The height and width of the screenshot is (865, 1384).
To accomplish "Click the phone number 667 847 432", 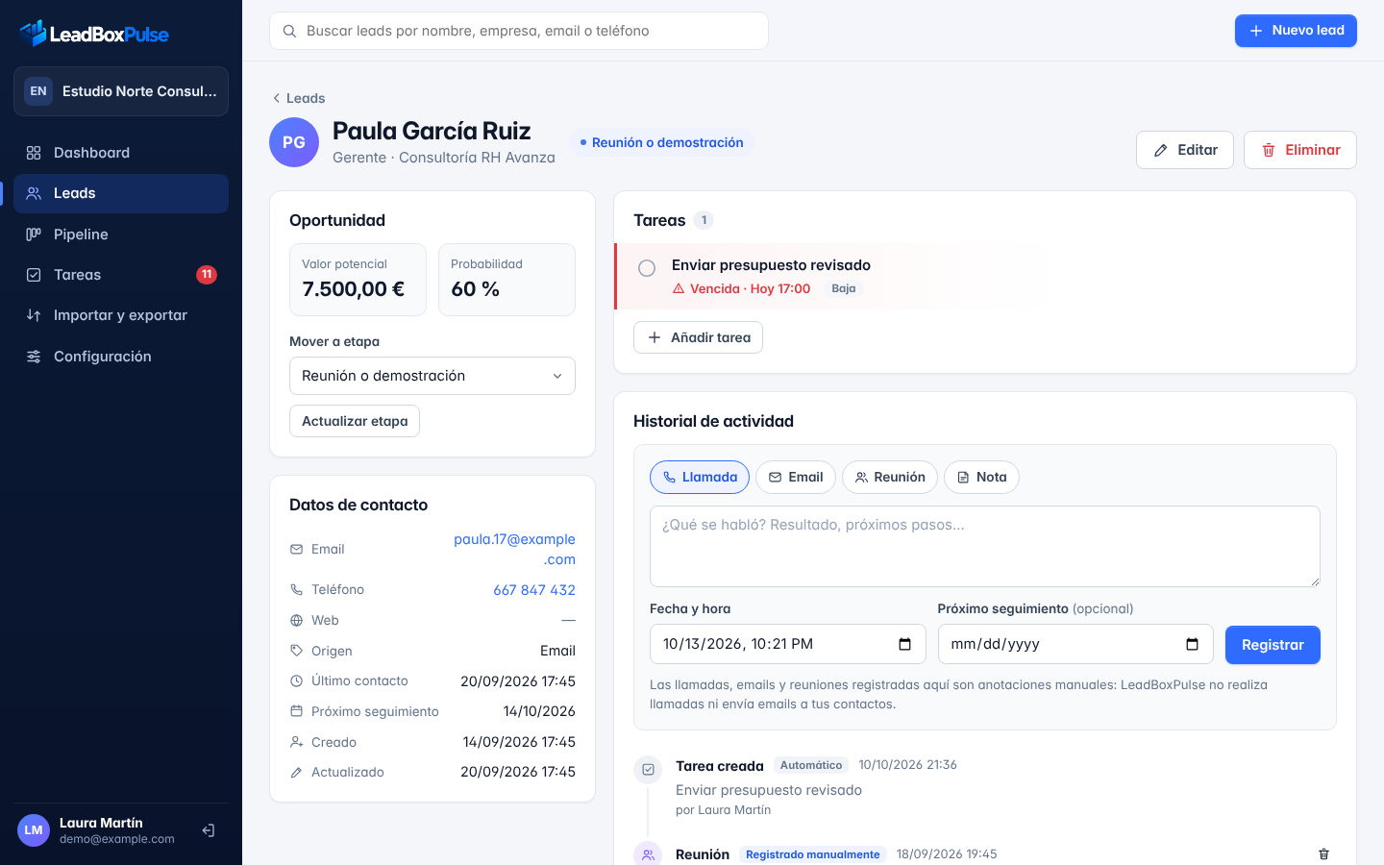I will click(534, 590).
